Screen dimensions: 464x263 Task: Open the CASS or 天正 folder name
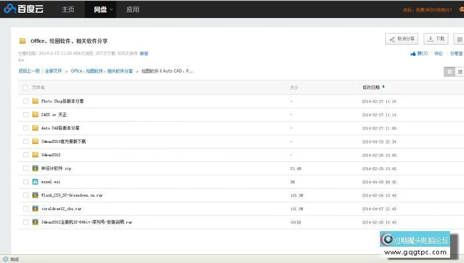[54, 114]
